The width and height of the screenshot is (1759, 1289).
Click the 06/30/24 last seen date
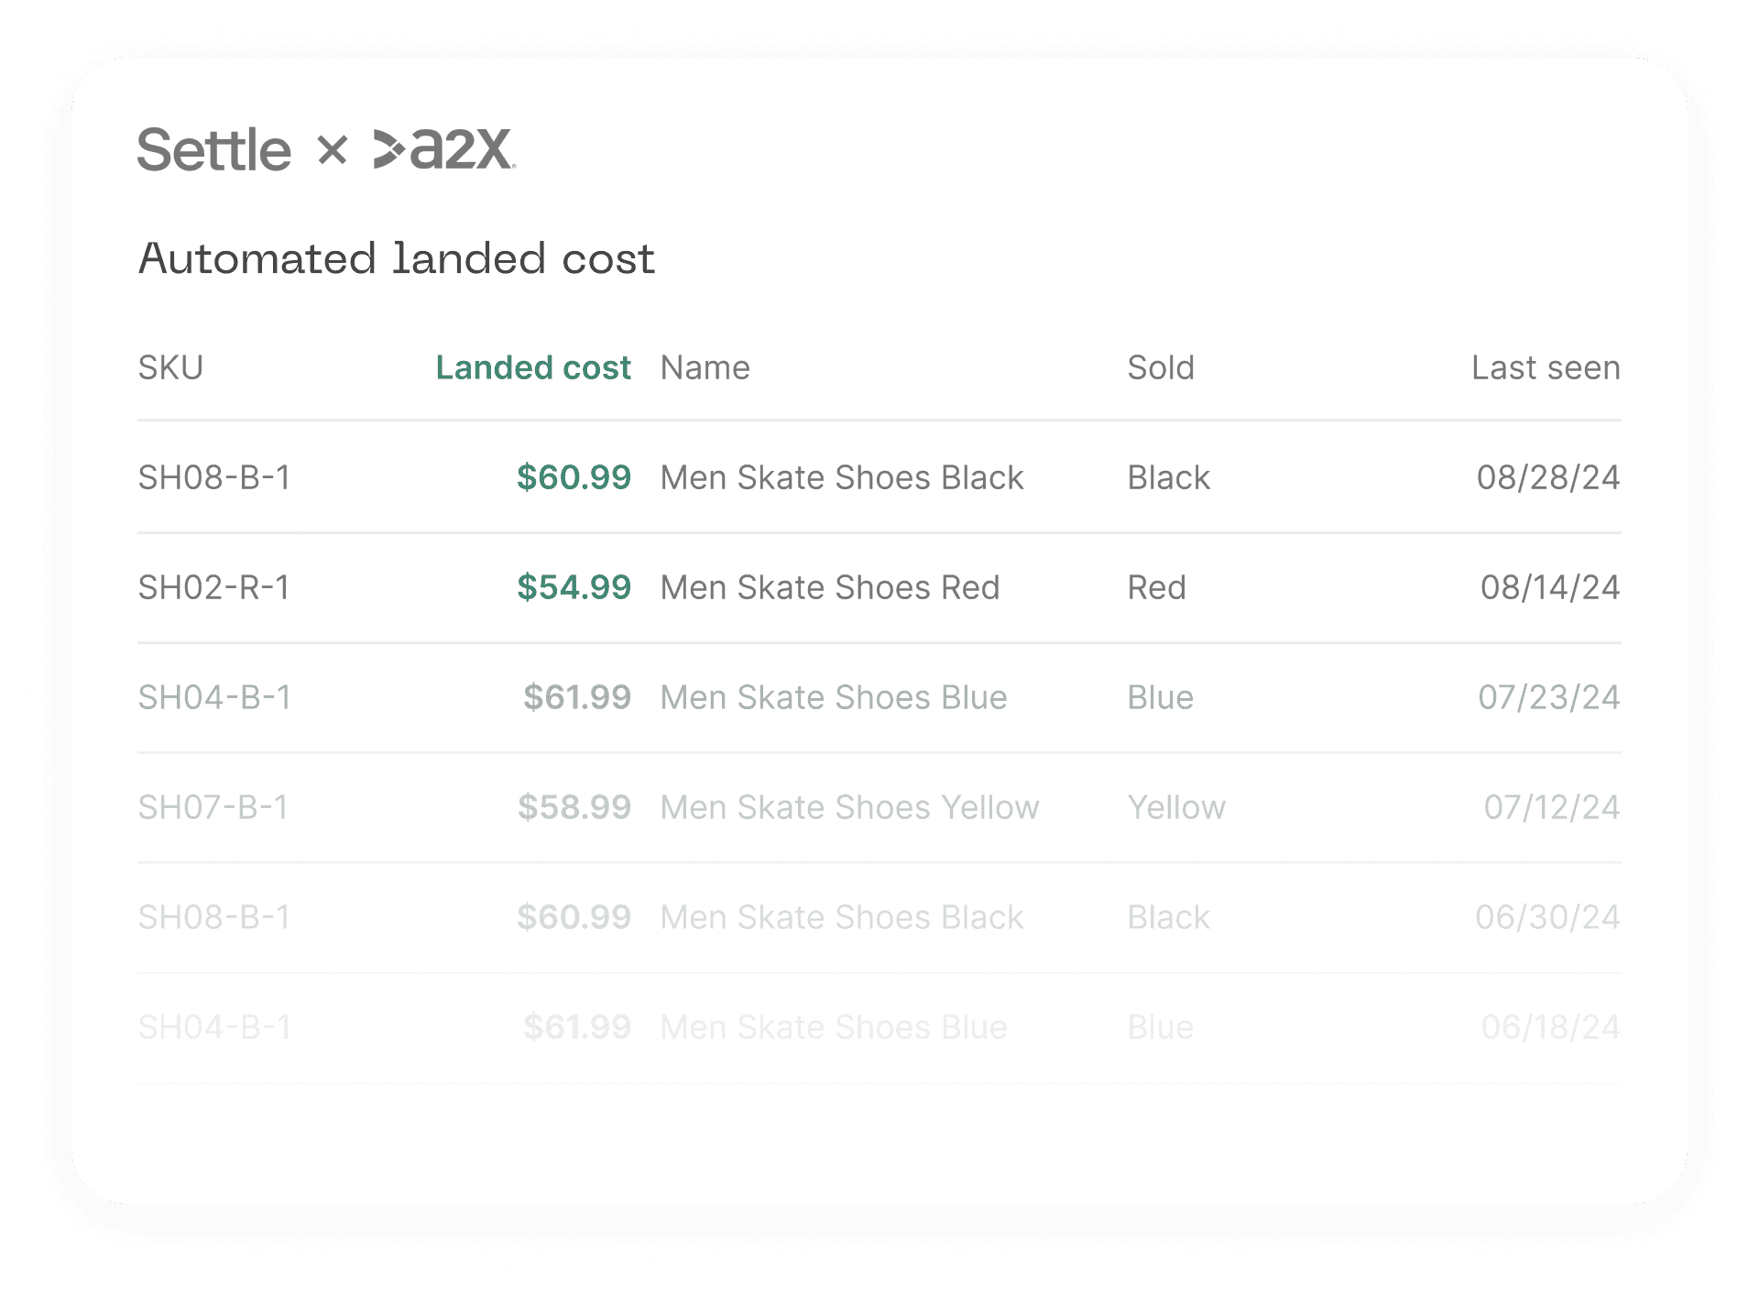pos(1546,917)
